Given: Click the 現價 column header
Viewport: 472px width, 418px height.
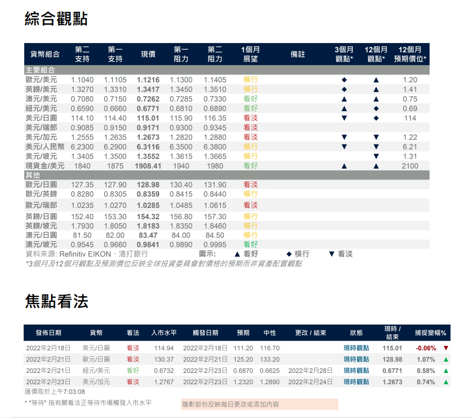Looking at the screenshot, I should [148, 54].
